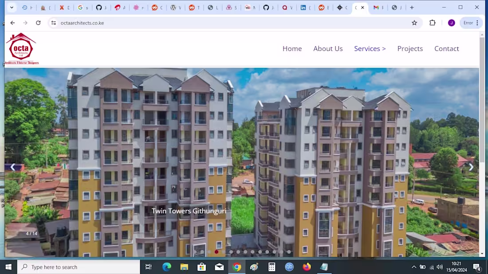Open the volume speaker control

440,267
